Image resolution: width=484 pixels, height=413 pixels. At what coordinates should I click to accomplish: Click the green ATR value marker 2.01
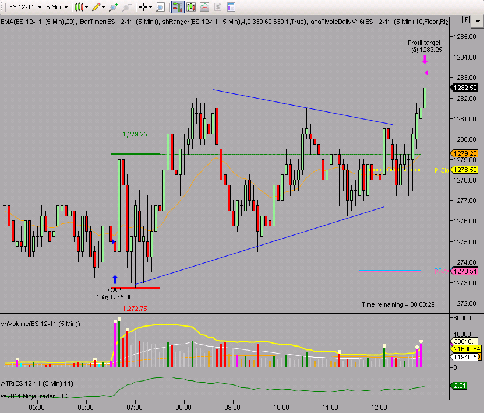(x=459, y=386)
